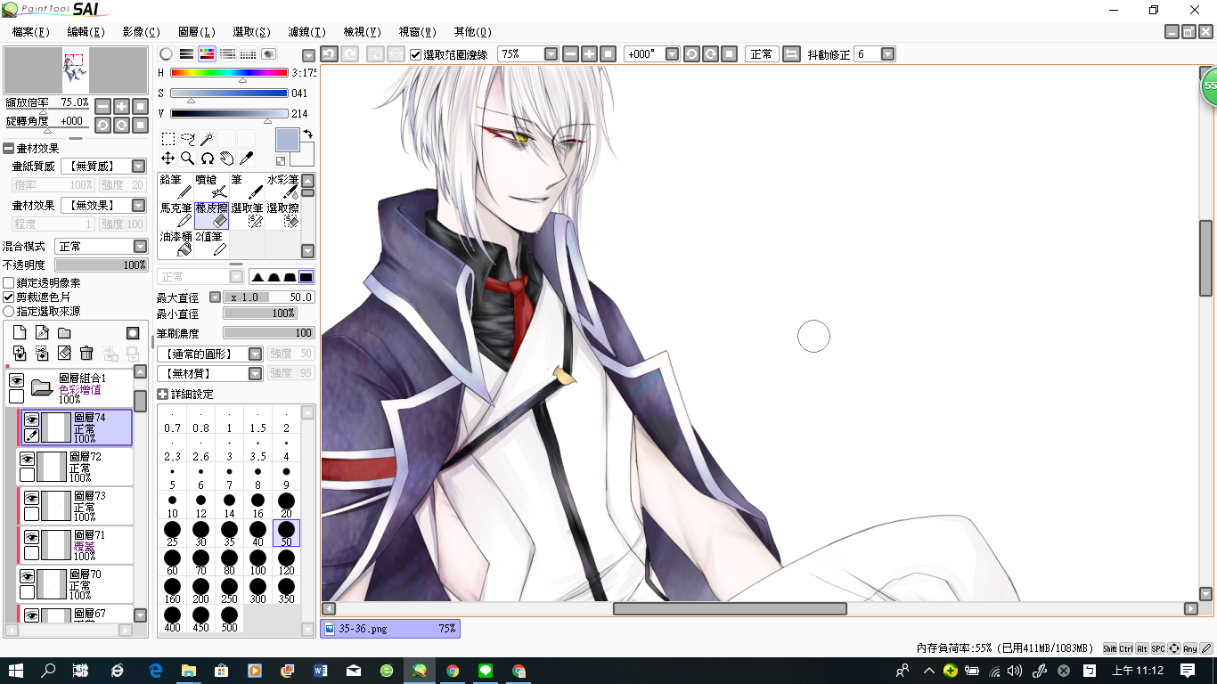Click the navigator thumbnail preview
1217x684 pixels.
(76, 70)
